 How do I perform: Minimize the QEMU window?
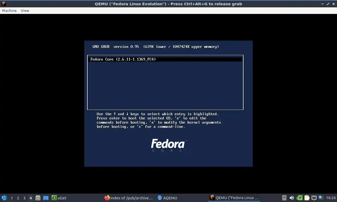pyautogui.click(x=323, y=4)
